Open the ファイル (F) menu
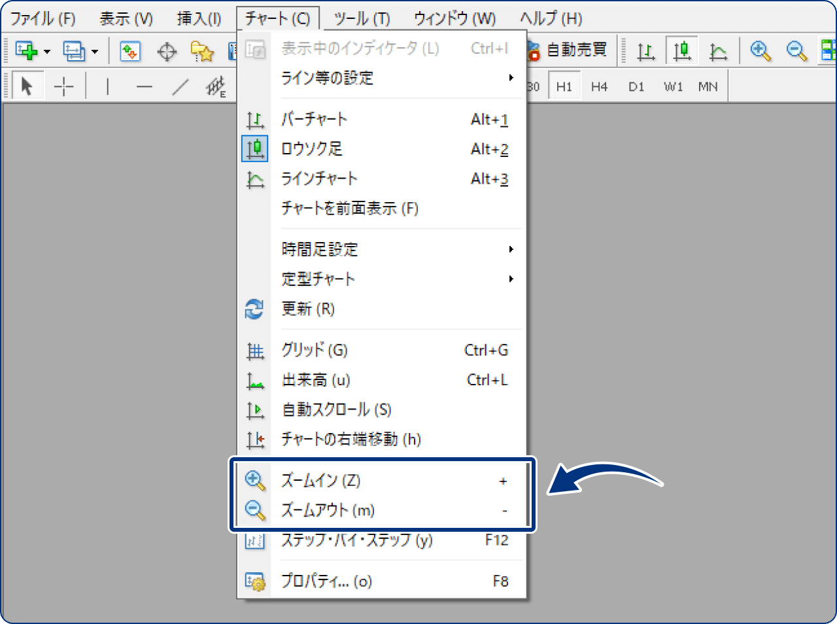The image size is (837, 624). (43, 18)
